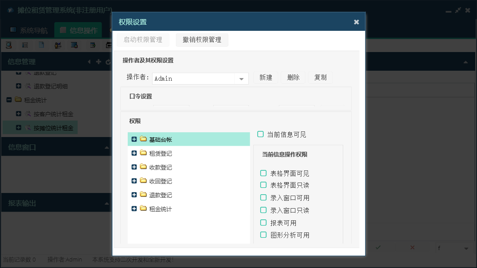Click the folder icon beside 租赁登记
Viewport: 477px width, 268px height.
pos(143,154)
